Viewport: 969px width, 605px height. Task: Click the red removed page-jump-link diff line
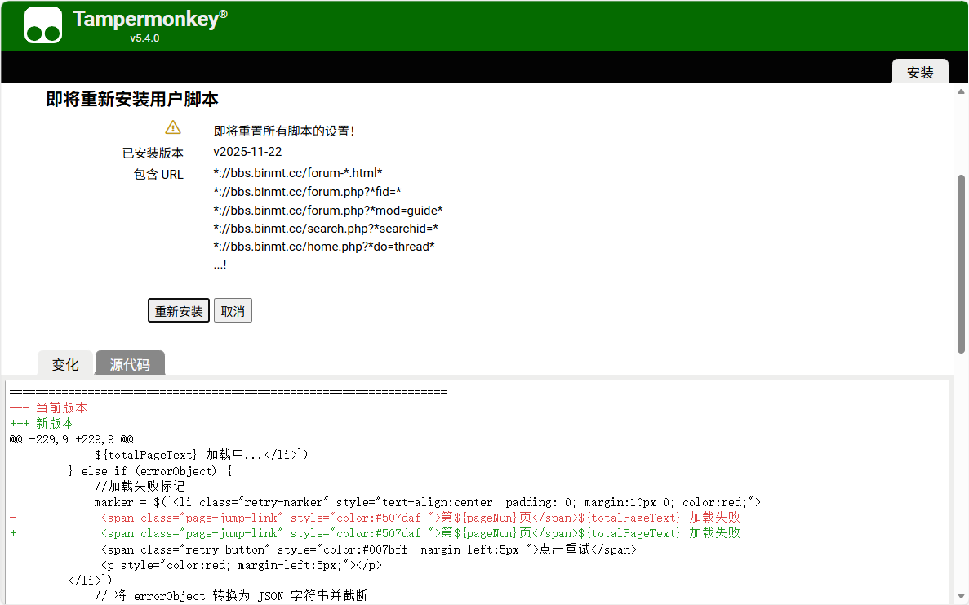coord(420,518)
